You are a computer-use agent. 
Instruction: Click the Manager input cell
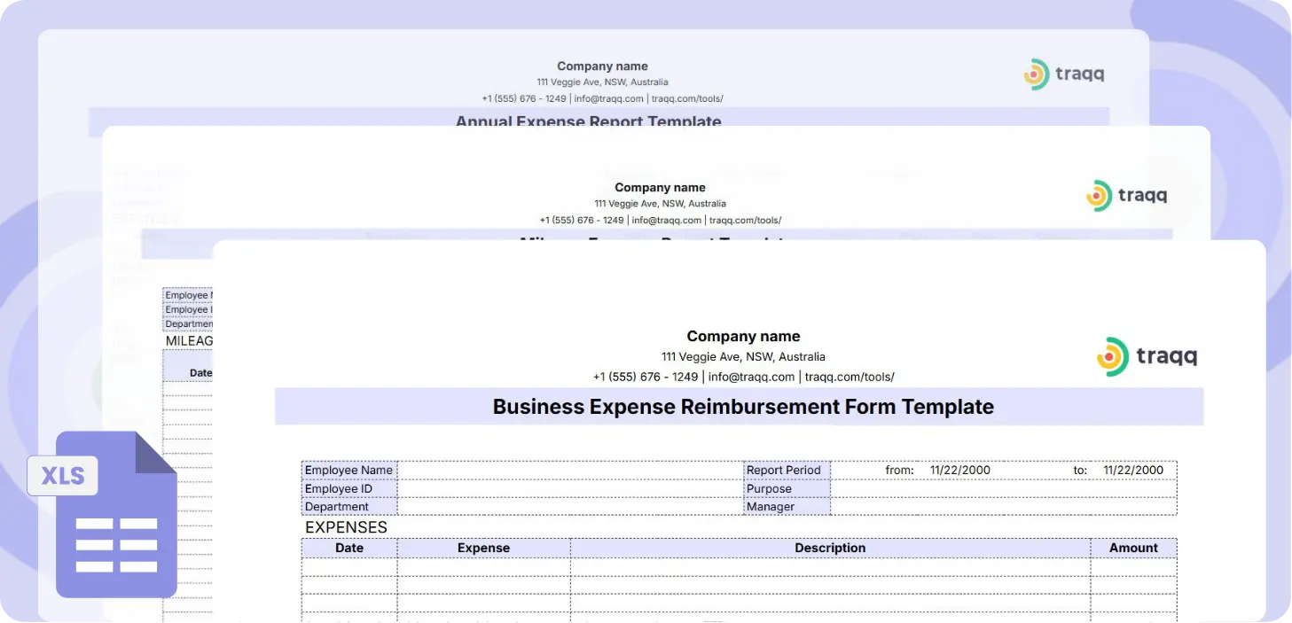[1004, 507]
